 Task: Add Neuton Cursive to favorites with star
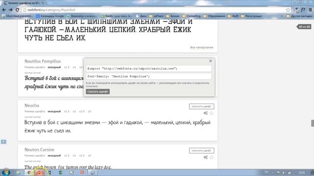pyautogui.click(x=211, y=157)
